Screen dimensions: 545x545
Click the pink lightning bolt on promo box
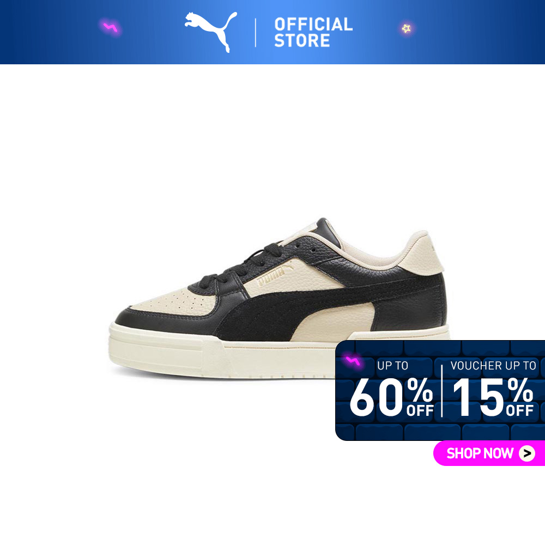(353, 361)
